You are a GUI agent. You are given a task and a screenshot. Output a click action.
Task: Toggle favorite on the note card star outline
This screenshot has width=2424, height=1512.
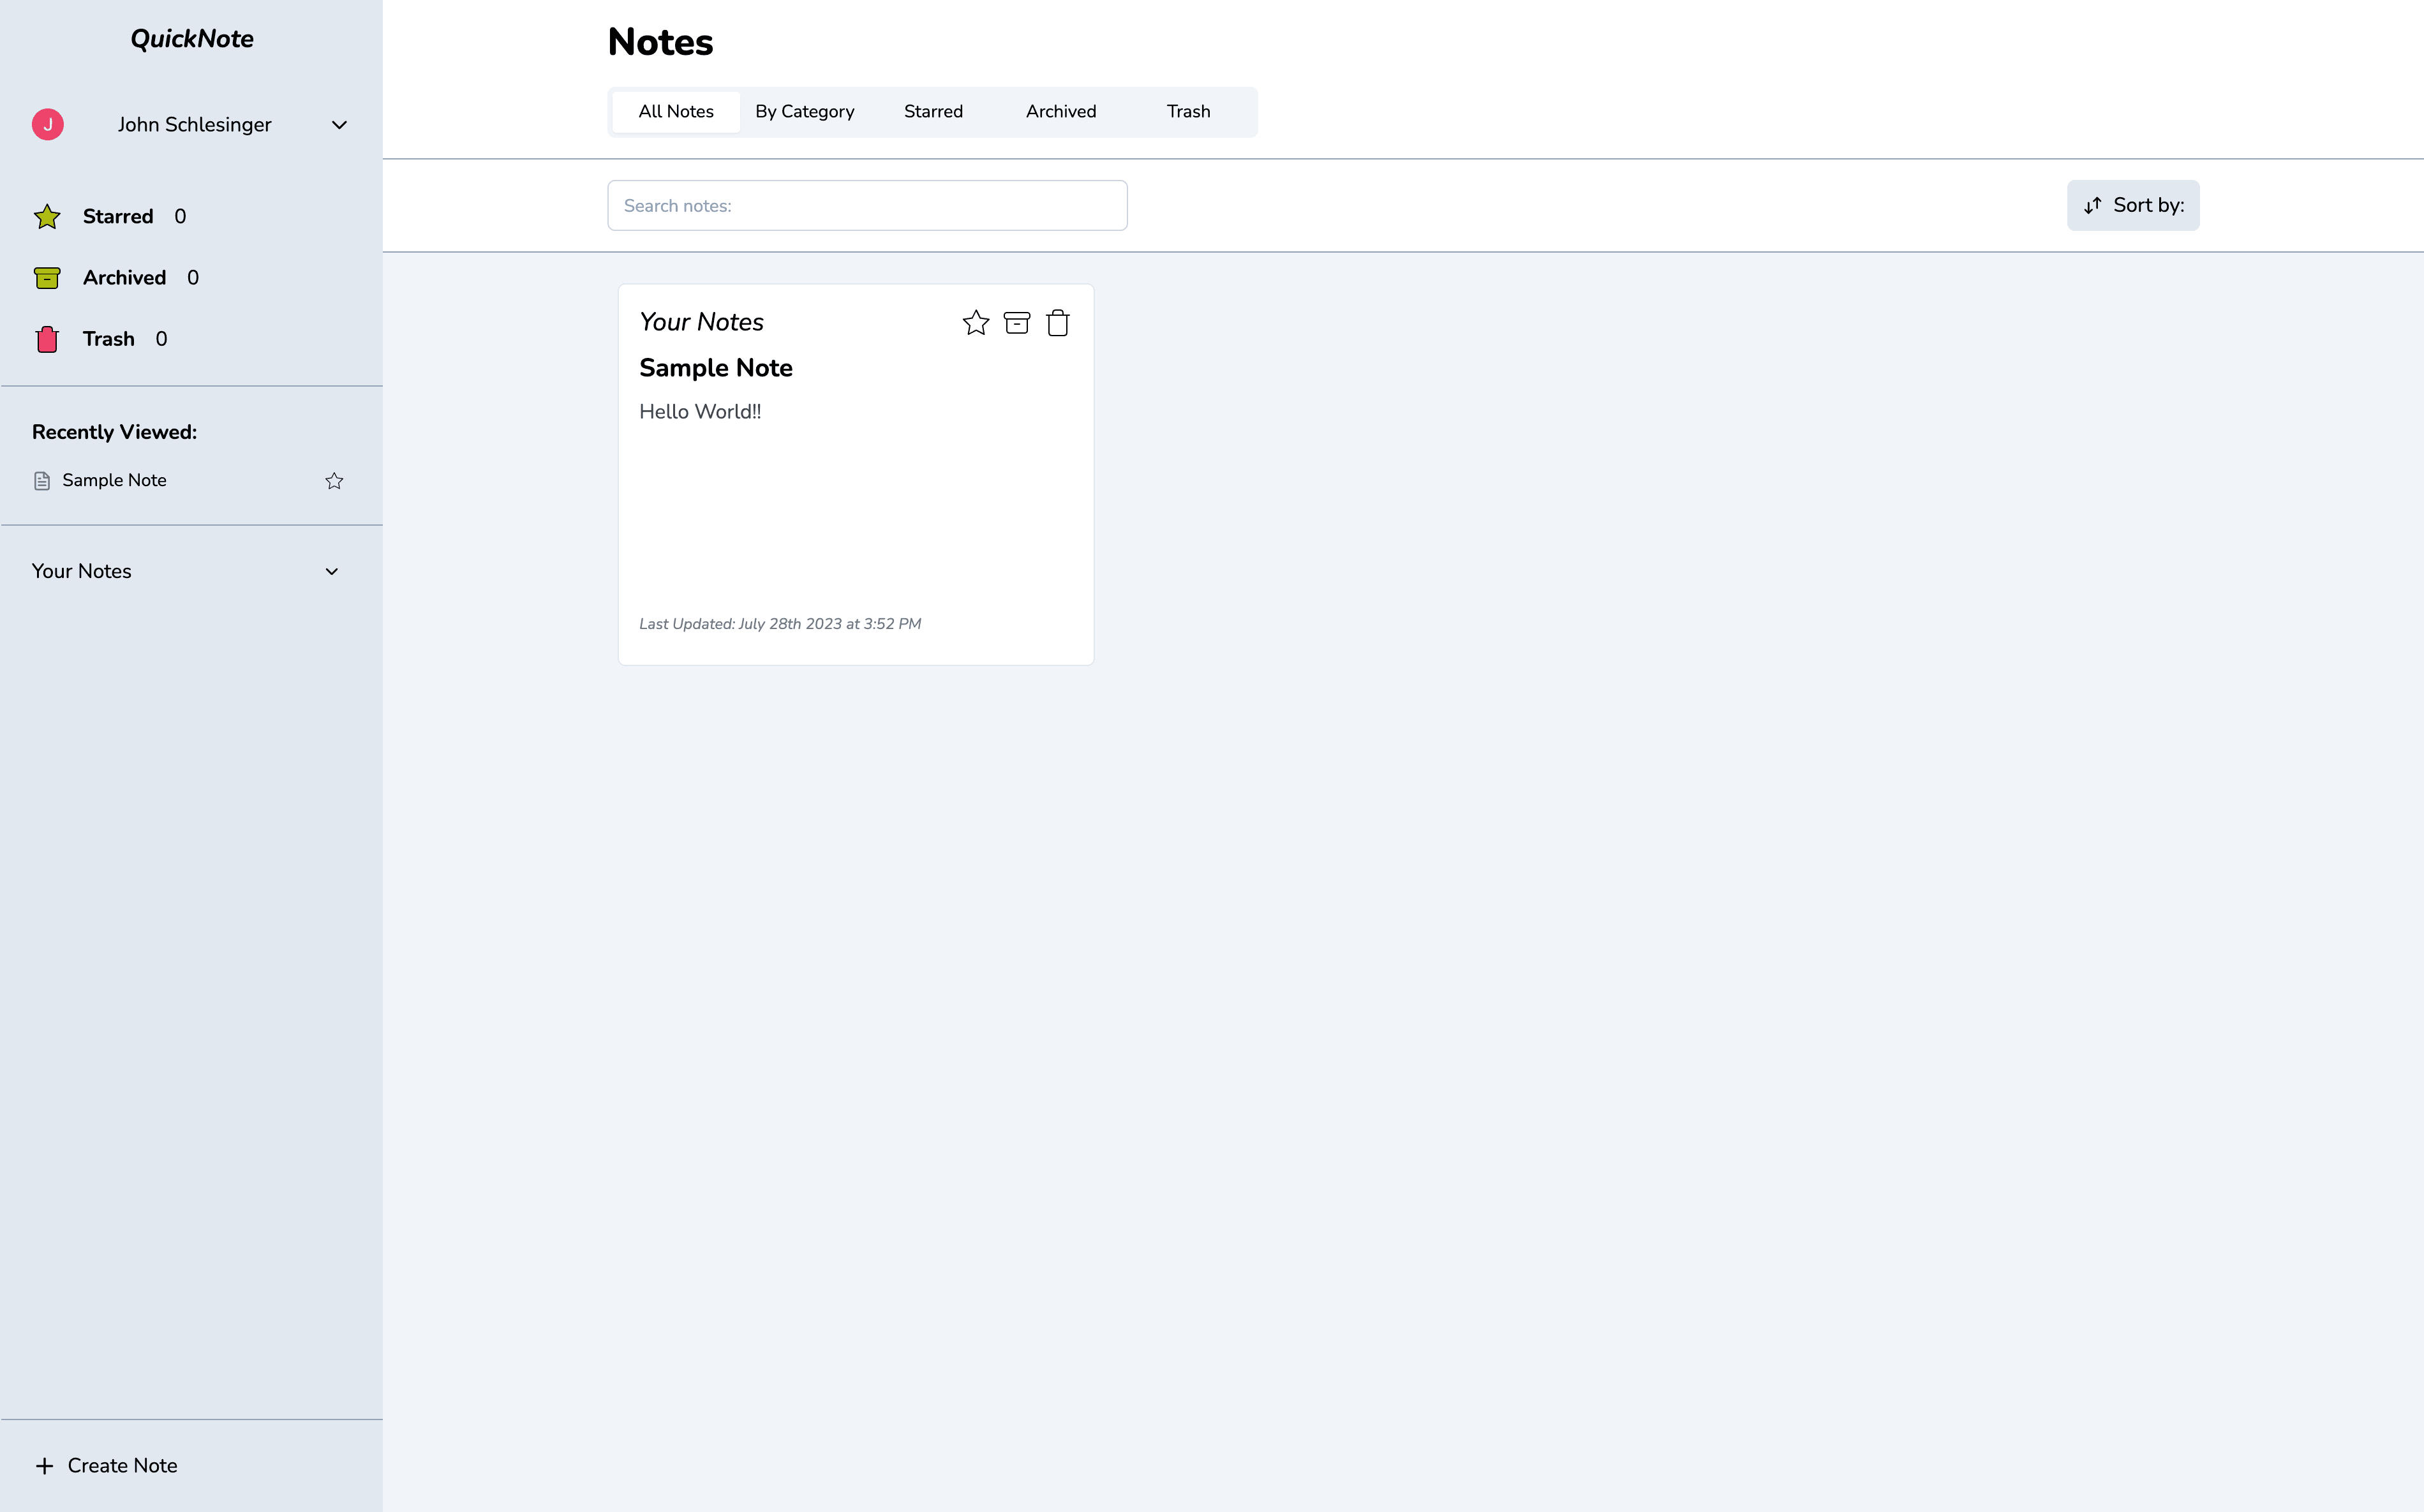(975, 322)
